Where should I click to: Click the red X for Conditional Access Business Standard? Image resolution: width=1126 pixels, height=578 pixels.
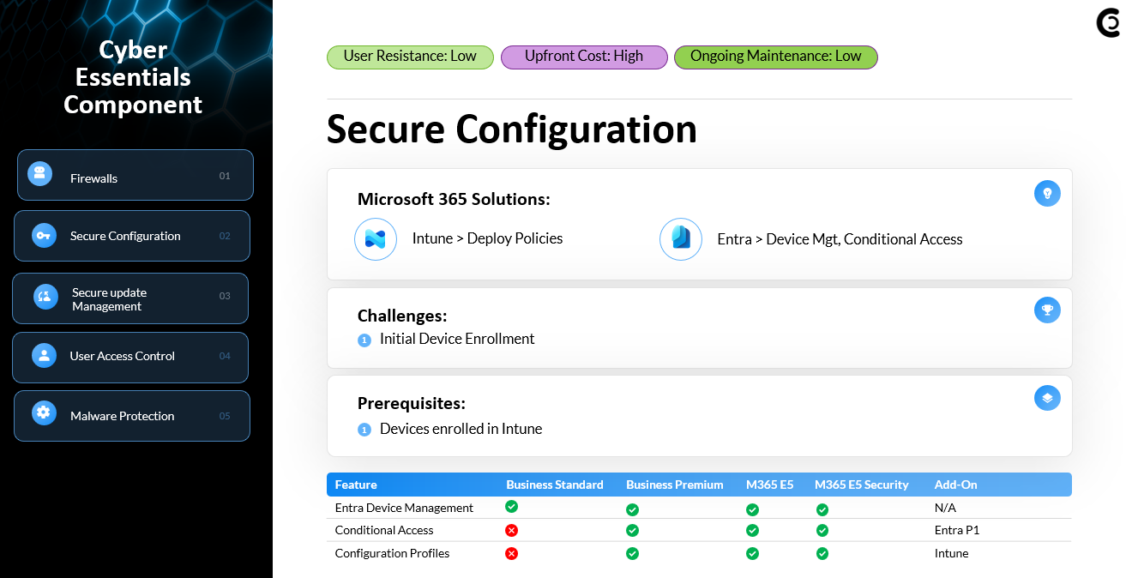point(512,531)
